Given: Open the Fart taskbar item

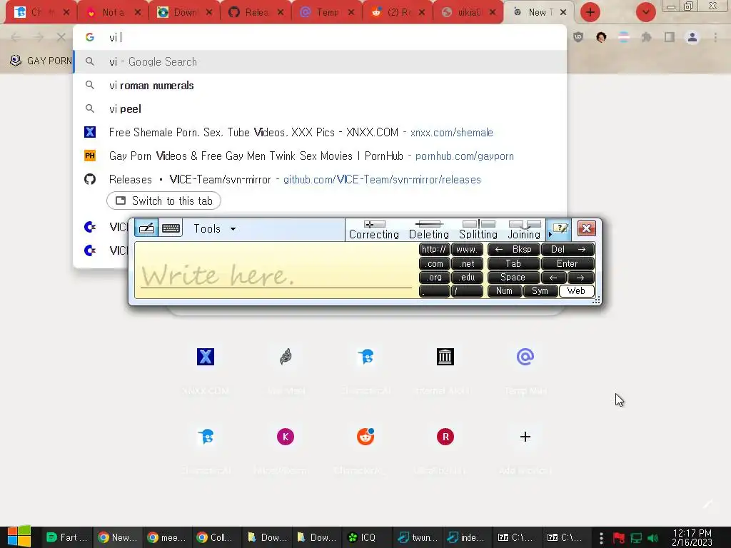Looking at the screenshot, I should coord(67,537).
